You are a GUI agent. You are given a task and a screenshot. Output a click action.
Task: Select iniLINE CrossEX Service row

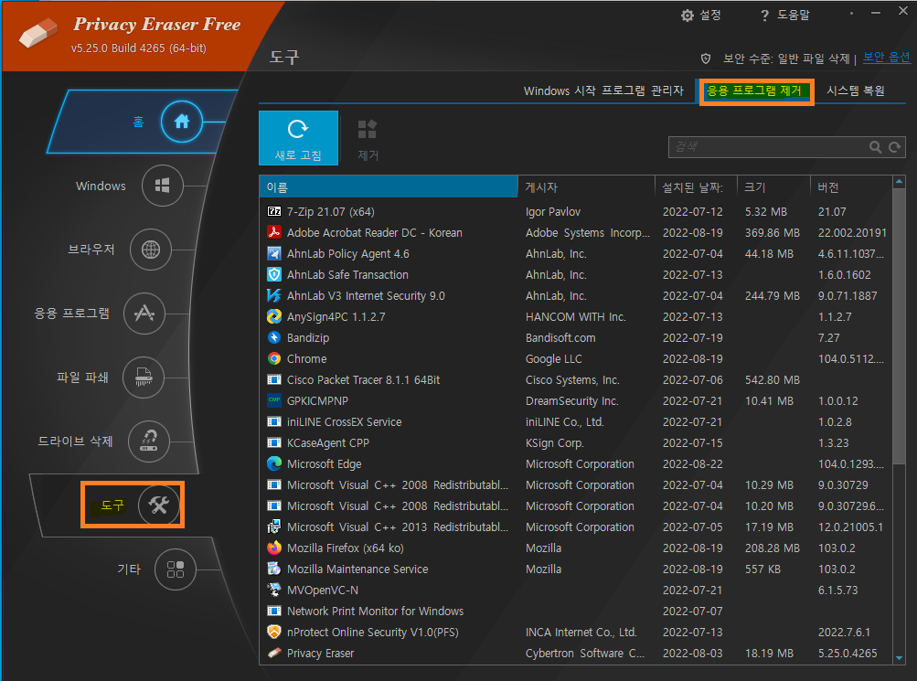[576, 422]
